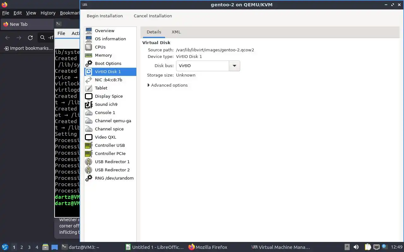Click the Storage size value Unknown

click(x=186, y=75)
